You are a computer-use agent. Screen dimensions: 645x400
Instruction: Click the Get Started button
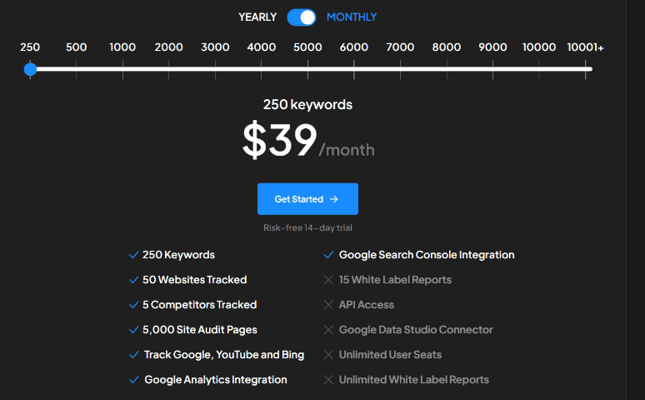click(x=307, y=199)
